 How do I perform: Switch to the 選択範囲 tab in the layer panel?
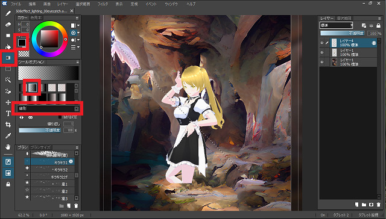344,18
